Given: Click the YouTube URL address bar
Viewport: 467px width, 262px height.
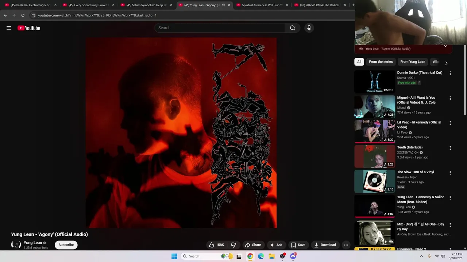Looking at the screenshot, I should [x=97, y=15].
